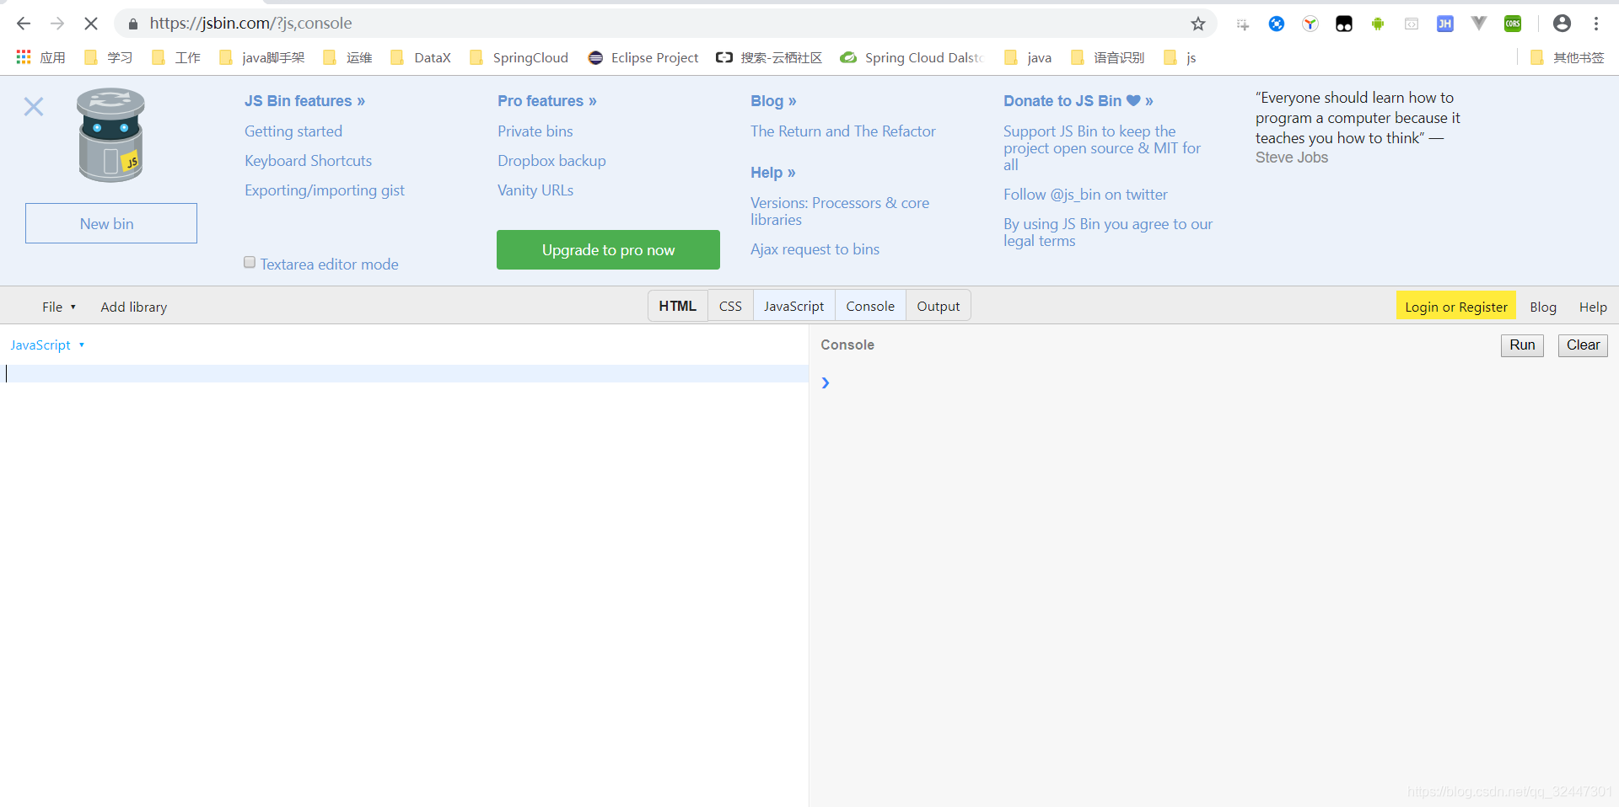Open Pro features heading link
Image resolution: width=1619 pixels, height=807 pixels.
click(x=546, y=100)
